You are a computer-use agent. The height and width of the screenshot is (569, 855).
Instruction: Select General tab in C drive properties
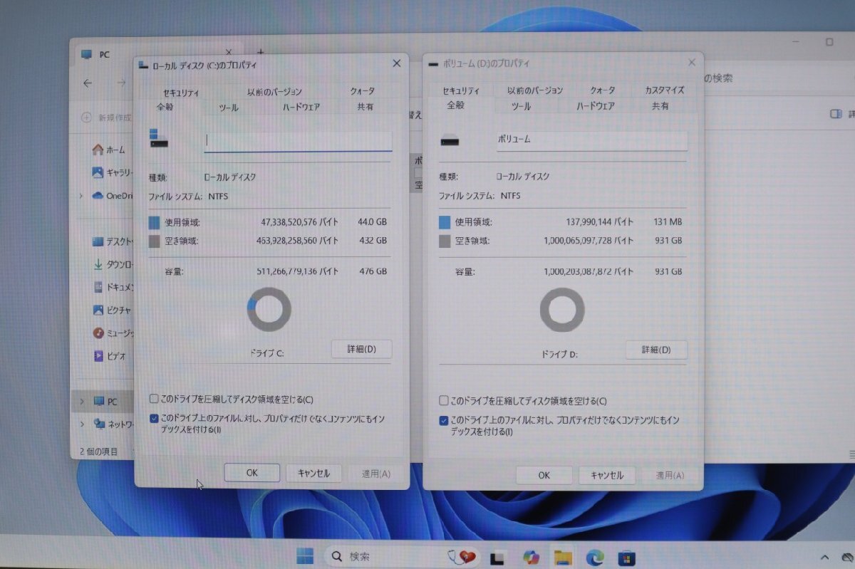pos(165,107)
